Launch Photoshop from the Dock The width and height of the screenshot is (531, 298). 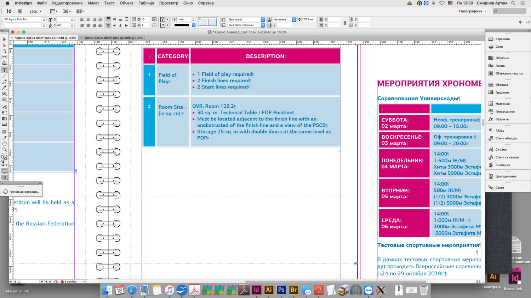point(281,290)
